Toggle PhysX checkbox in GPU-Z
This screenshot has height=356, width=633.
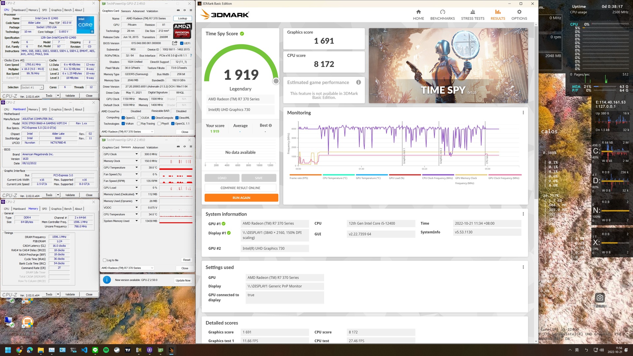[x=159, y=124]
